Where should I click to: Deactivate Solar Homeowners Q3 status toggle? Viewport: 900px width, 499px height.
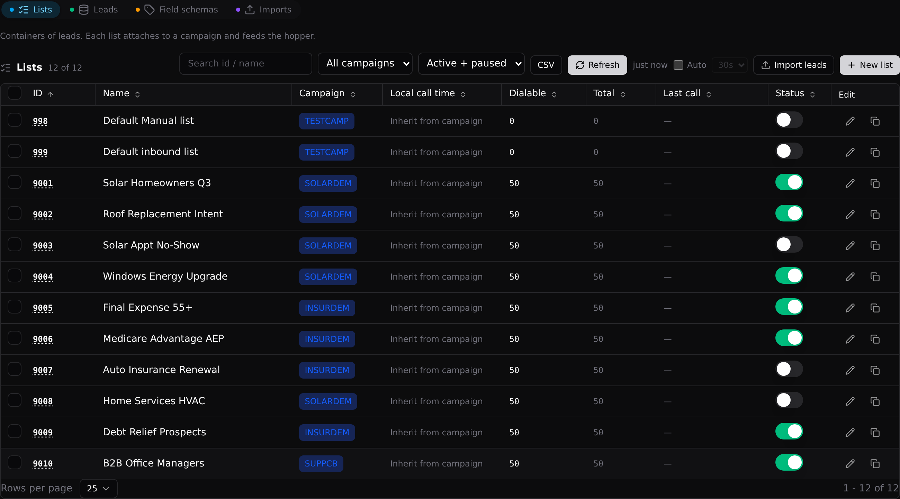click(789, 182)
